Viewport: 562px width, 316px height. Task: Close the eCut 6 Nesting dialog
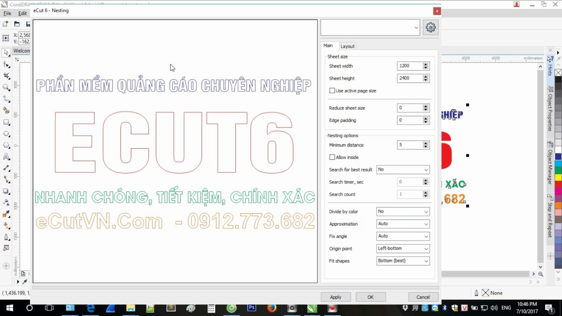pyautogui.click(x=436, y=11)
